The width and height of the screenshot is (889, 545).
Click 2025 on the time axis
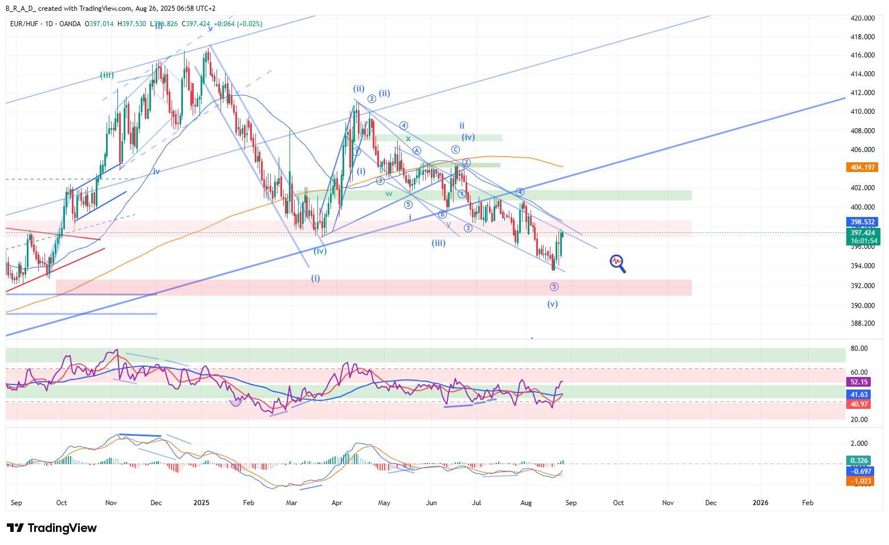point(202,503)
